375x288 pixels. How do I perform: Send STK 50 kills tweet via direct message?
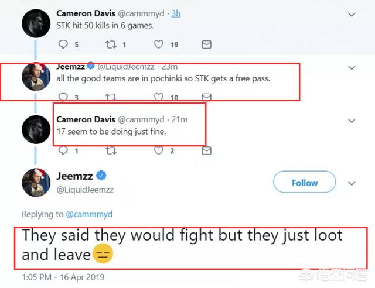[206, 44]
